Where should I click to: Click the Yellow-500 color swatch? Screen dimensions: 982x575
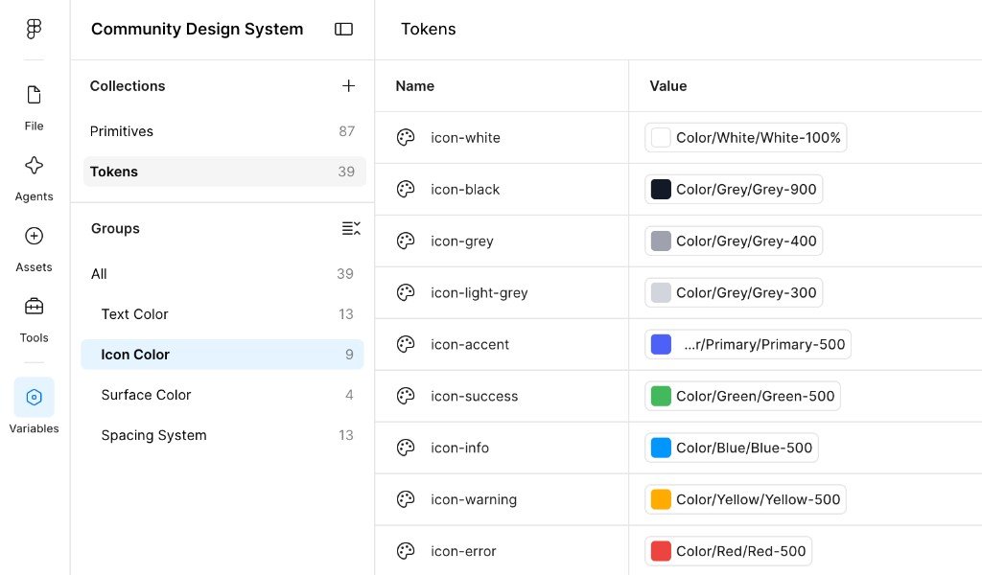[661, 499]
